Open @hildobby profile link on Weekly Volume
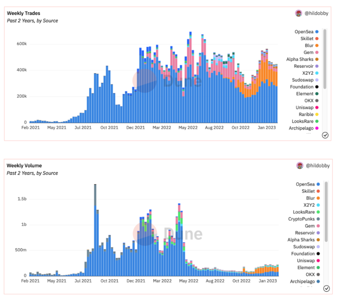The height and width of the screenshot is (296, 337). click(318, 166)
